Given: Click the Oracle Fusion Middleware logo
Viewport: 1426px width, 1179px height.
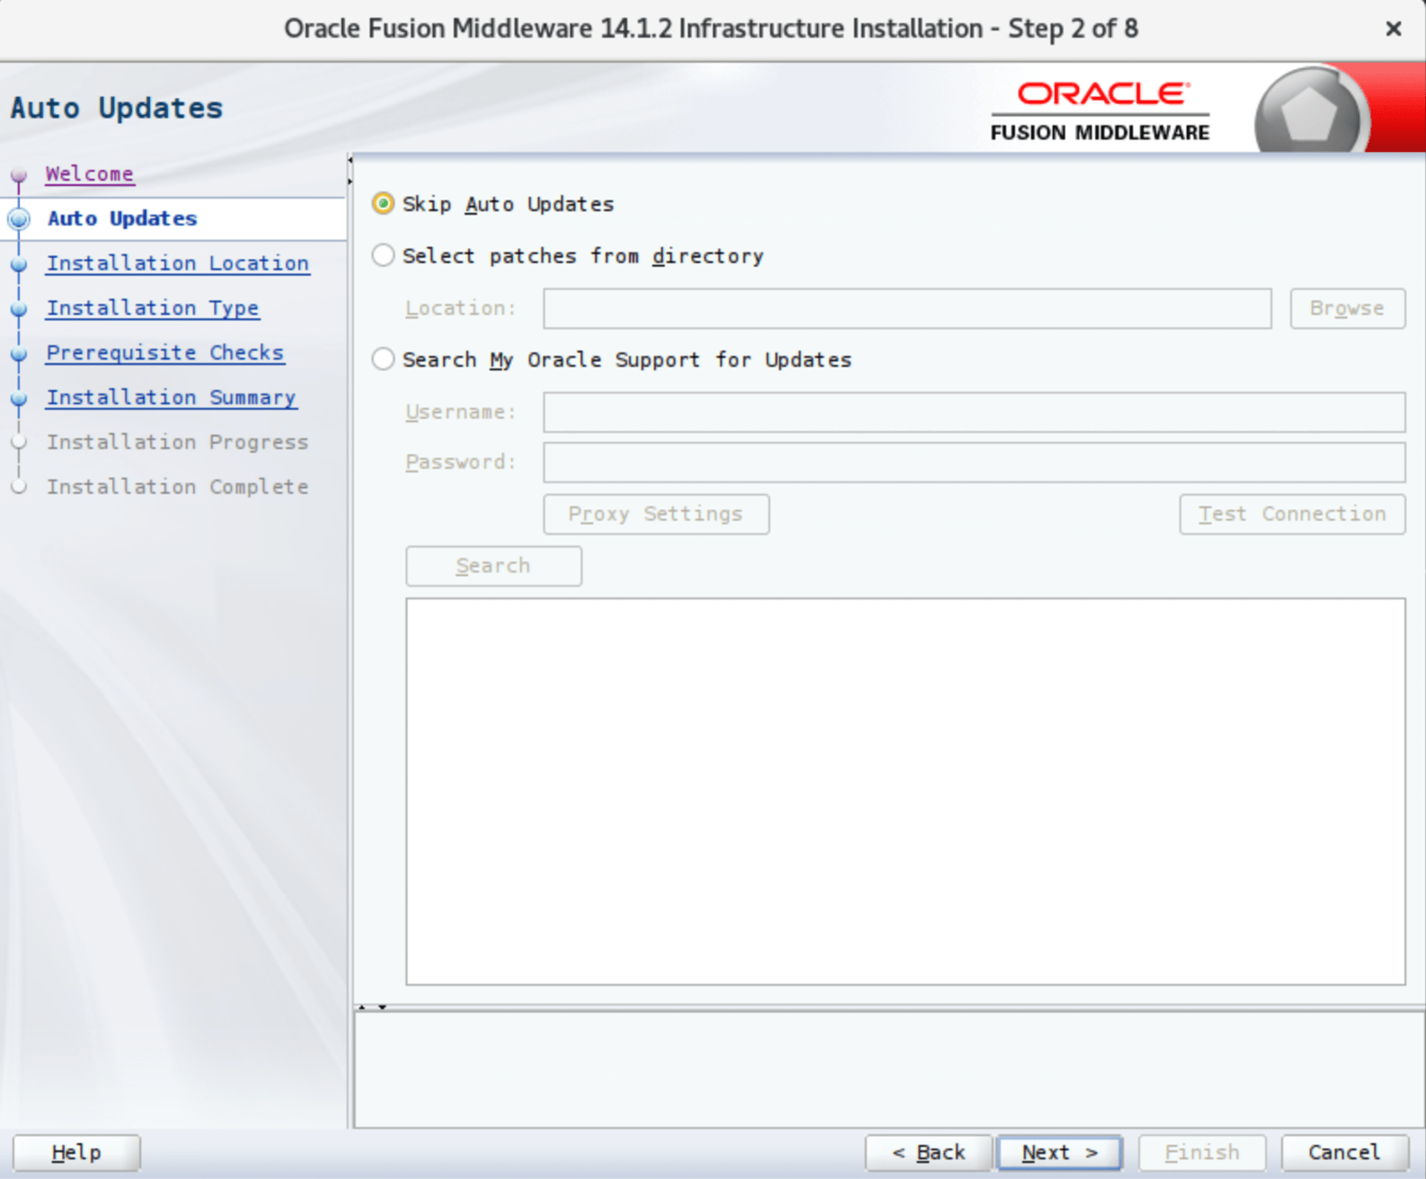Looking at the screenshot, I should (1100, 111).
